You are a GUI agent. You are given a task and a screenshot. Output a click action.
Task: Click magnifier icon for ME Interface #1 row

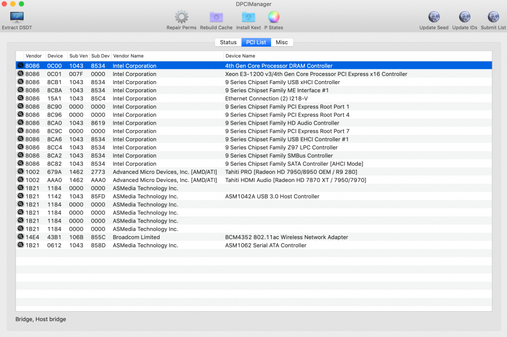coord(20,90)
